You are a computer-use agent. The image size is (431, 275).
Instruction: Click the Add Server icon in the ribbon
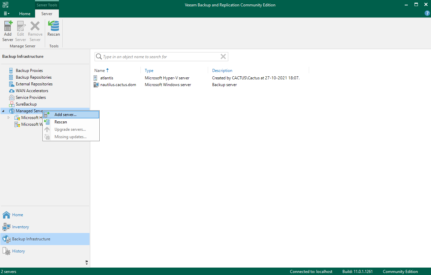pos(7,30)
